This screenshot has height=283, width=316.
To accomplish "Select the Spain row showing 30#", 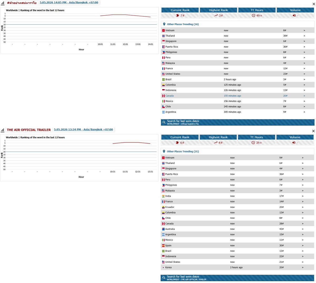I will [237, 246].
